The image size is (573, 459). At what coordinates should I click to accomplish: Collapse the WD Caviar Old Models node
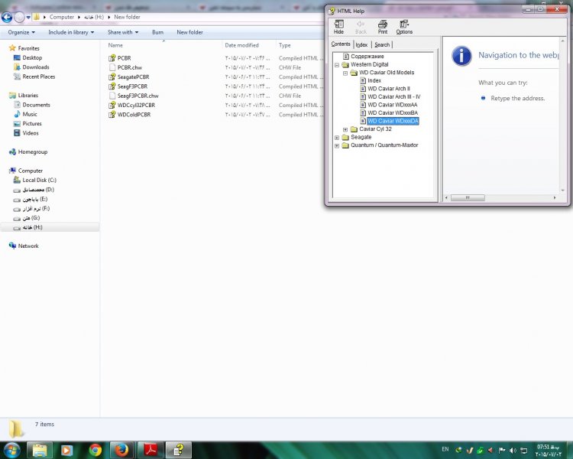click(345, 73)
